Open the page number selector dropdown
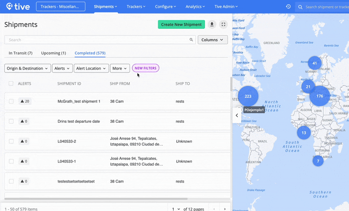 [176, 209]
